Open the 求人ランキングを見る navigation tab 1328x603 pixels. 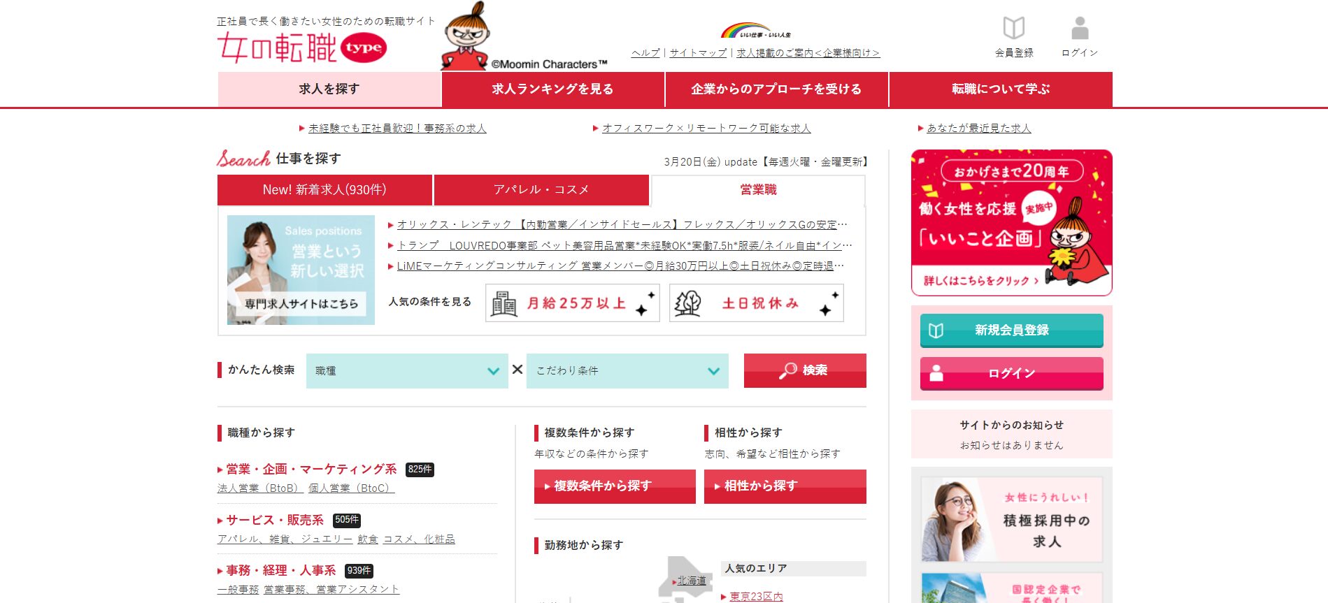click(x=552, y=89)
